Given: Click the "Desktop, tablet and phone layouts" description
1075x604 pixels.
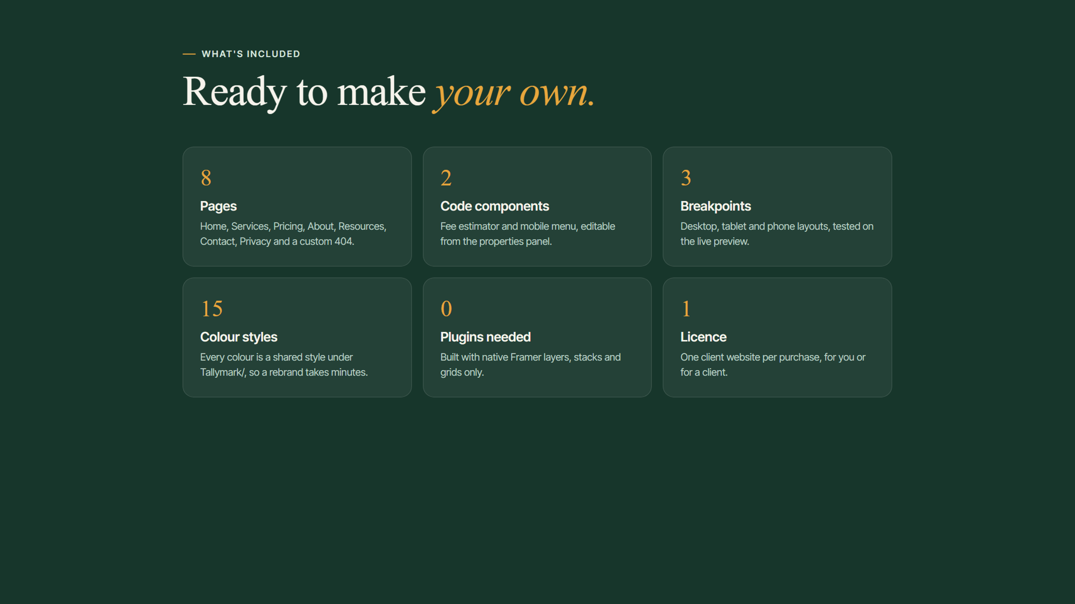Looking at the screenshot, I should [x=777, y=234].
